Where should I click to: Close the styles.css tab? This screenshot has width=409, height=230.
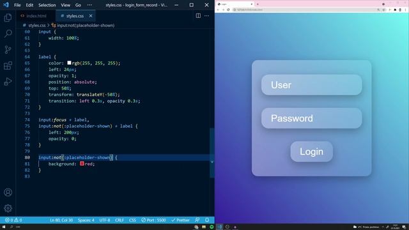[x=91, y=16]
